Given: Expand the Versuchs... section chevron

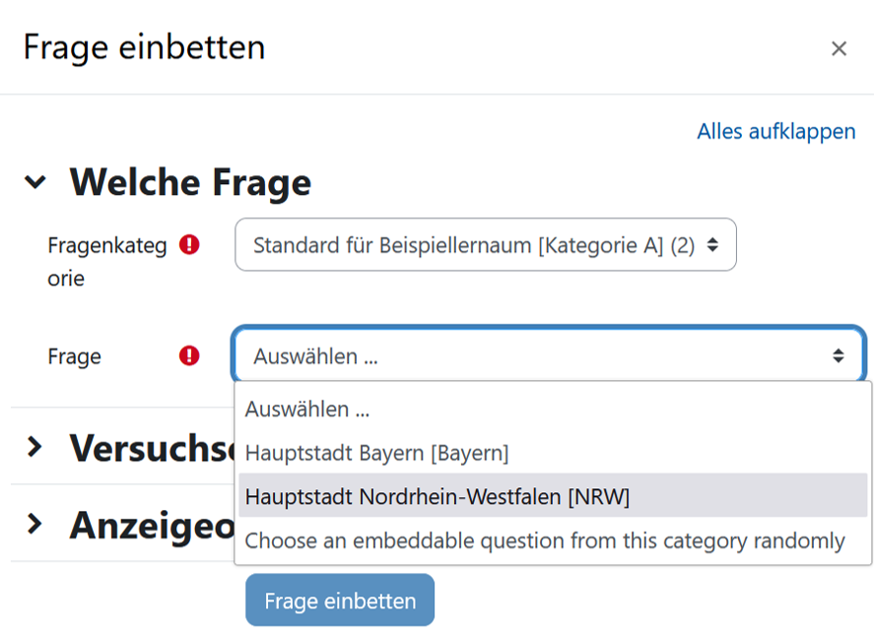Looking at the screenshot, I should pyautogui.click(x=35, y=446).
